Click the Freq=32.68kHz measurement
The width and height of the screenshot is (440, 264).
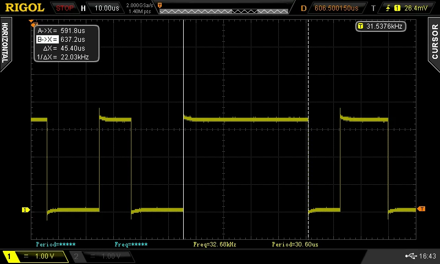[215, 244]
